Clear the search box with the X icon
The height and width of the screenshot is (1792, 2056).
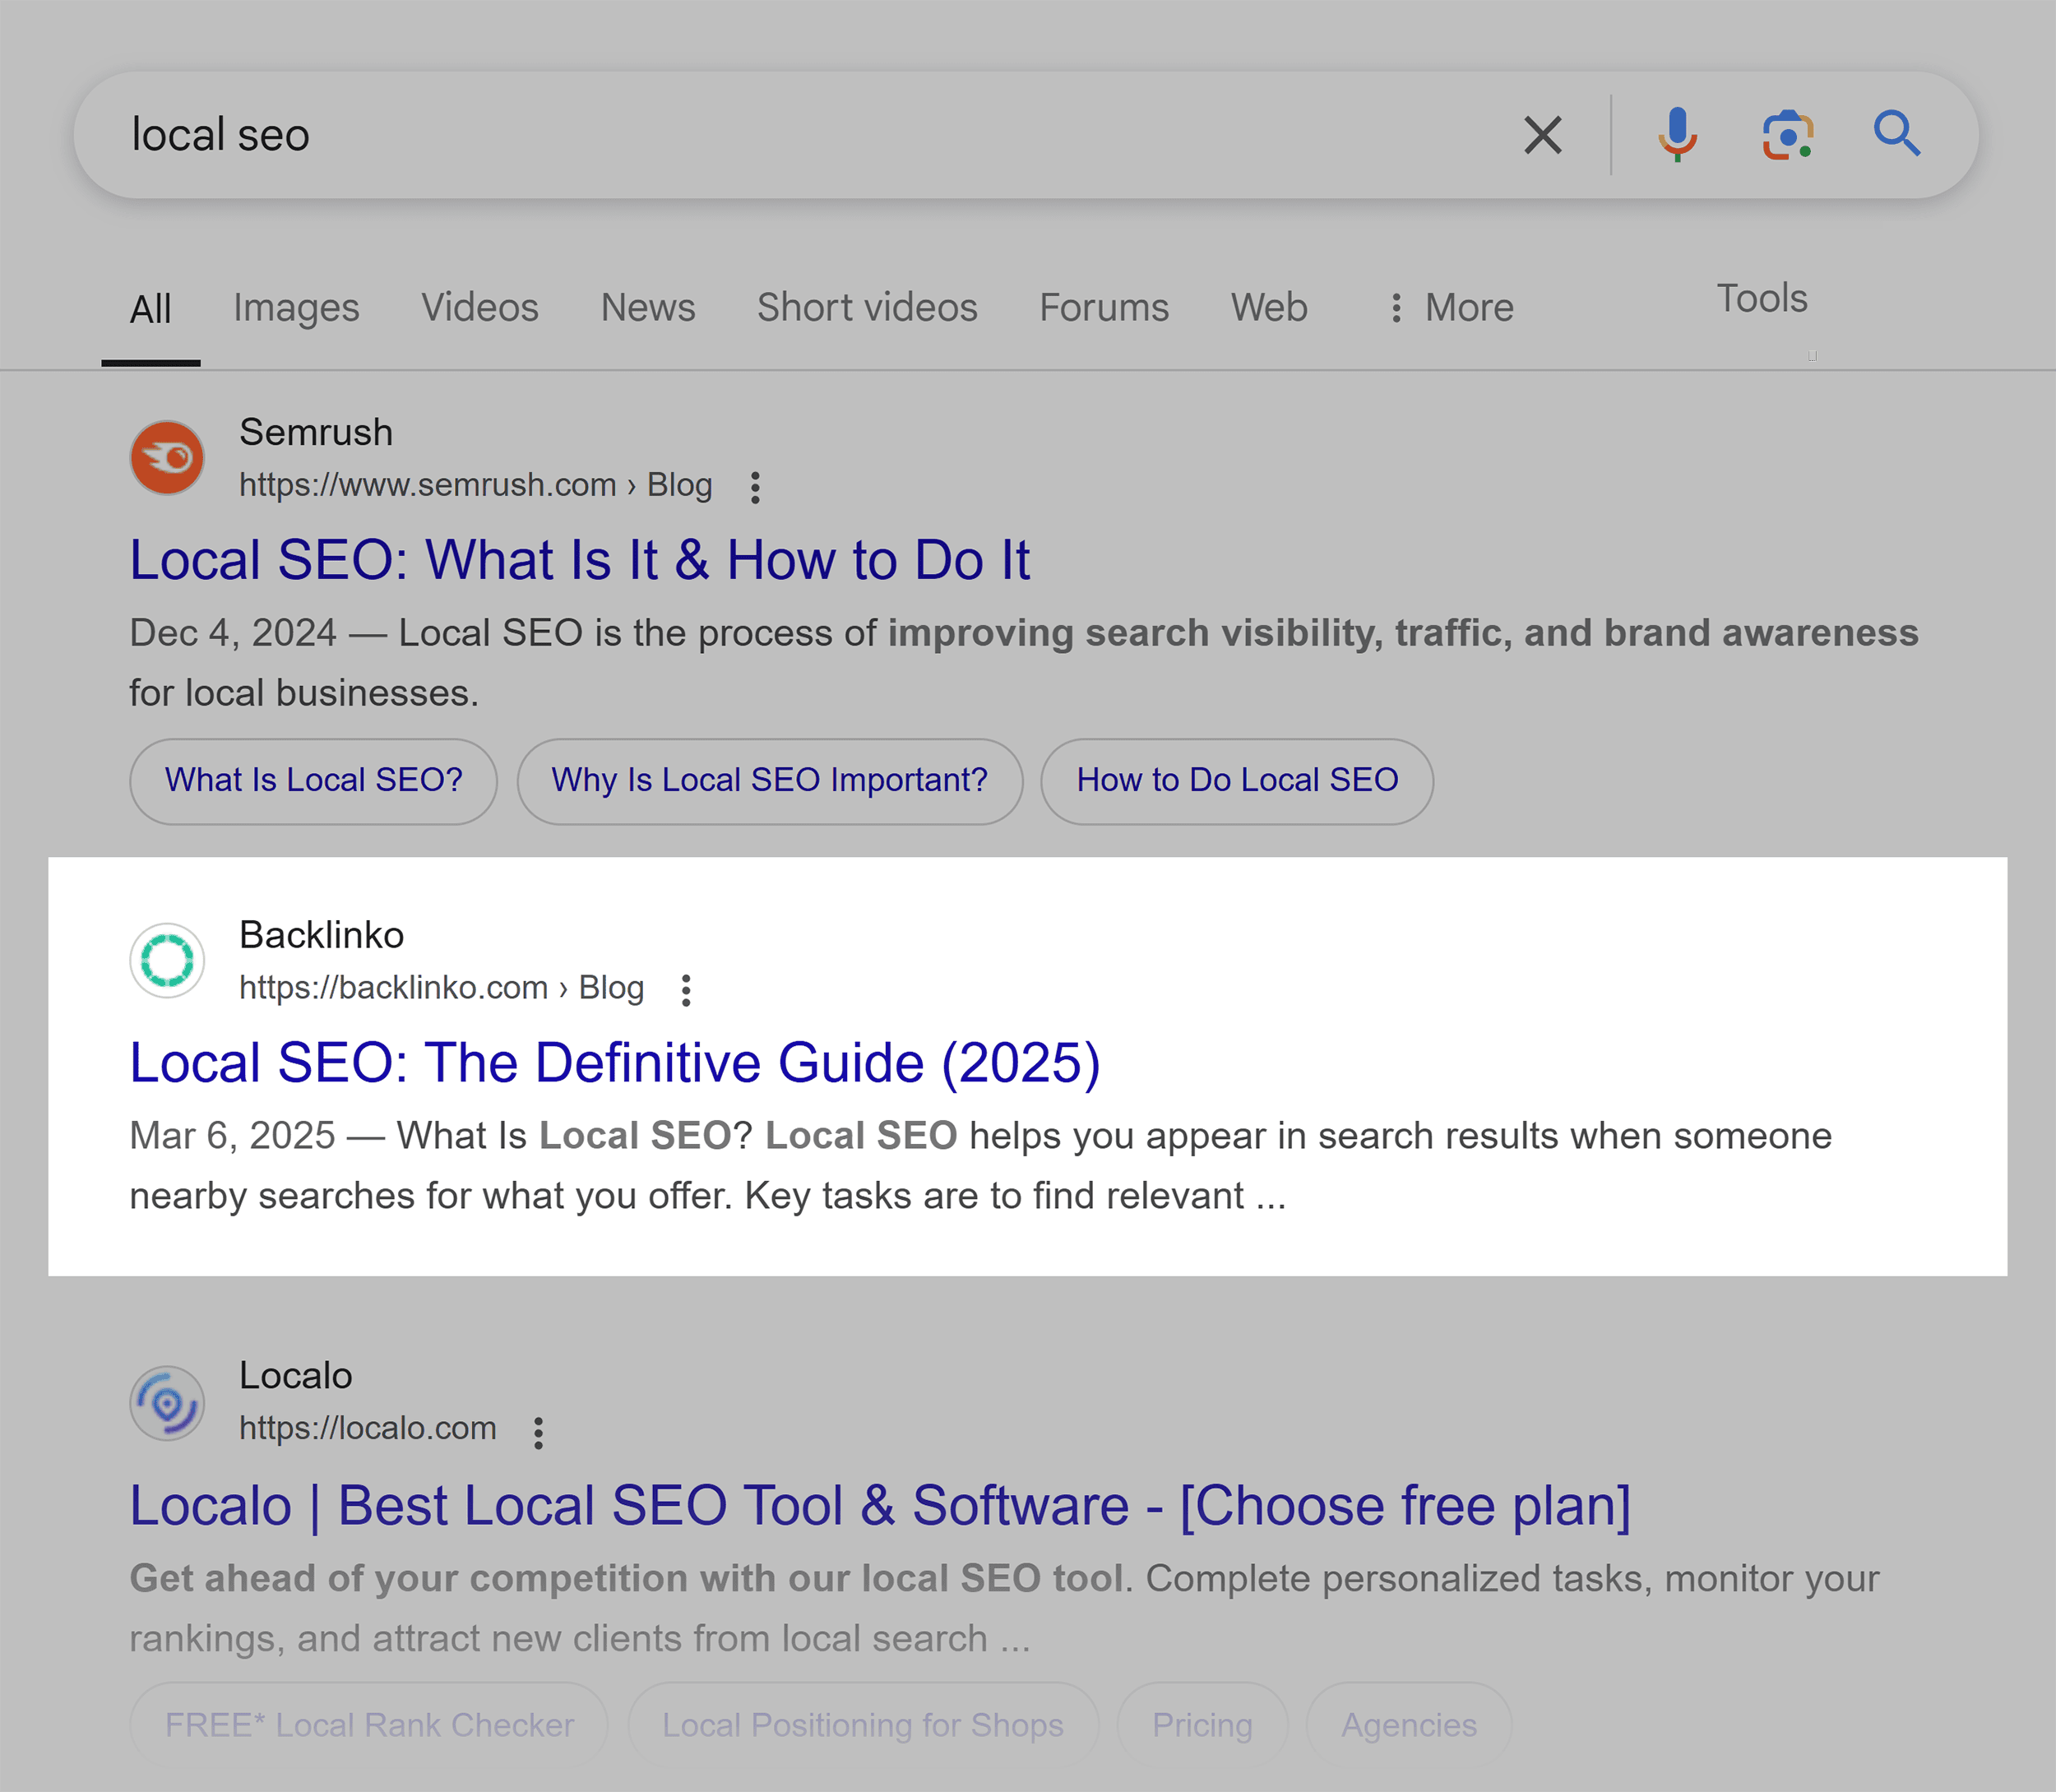pyautogui.click(x=1542, y=135)
